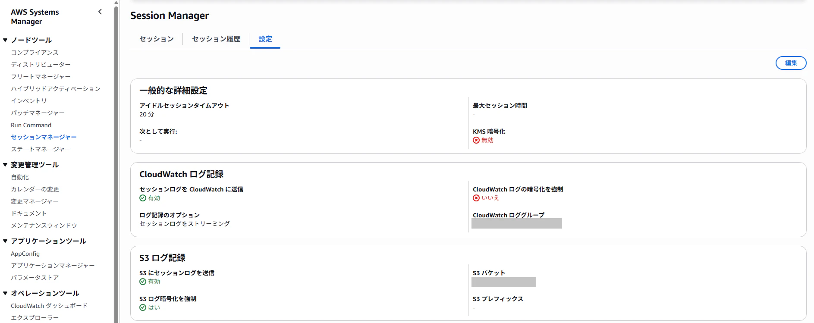The image size is (814, 323).
Task: Open パッチマネージャー
Action: click(x=38, y=113)
